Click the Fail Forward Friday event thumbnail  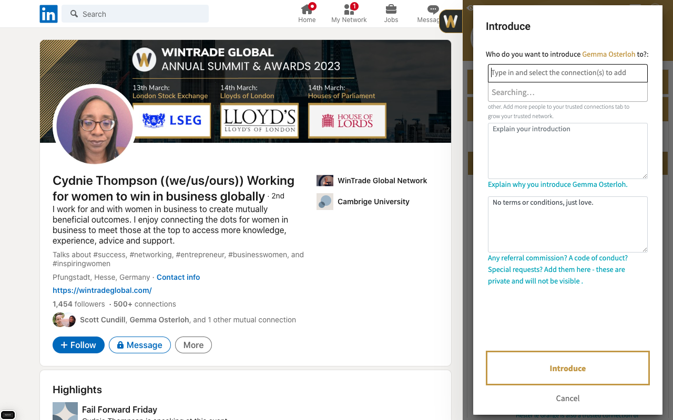click(x=65, y=411)
